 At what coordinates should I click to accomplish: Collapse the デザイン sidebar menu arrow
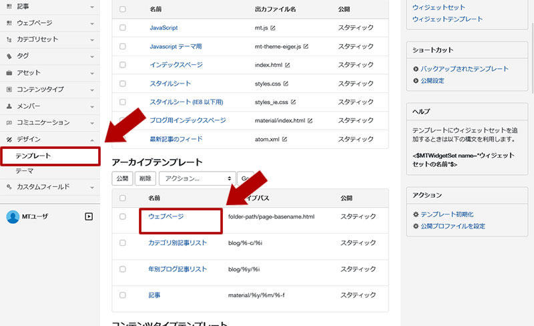click(92, 140)
